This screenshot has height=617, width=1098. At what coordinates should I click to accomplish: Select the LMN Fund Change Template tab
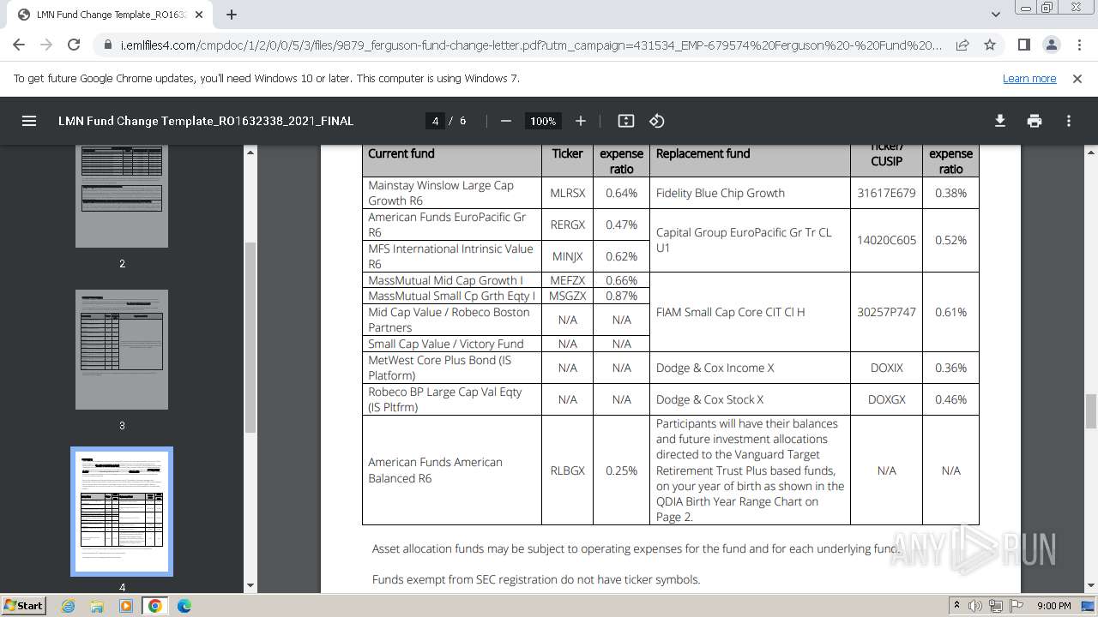112,15
